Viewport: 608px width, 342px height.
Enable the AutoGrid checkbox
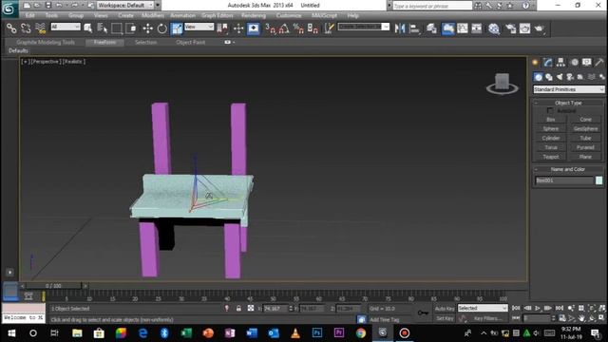pyautogui.click(x=550, y=111)
